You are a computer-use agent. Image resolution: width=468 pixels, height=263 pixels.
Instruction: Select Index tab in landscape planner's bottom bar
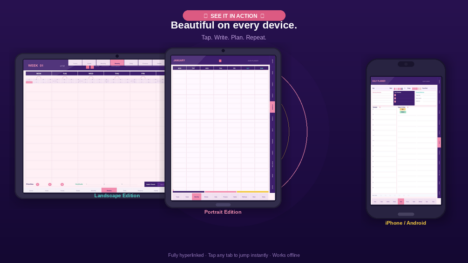pyautogui.click(x=47, y=190)
